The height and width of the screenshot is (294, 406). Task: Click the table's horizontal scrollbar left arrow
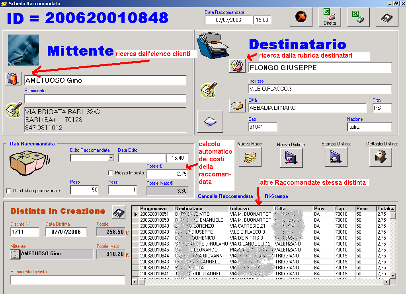pos(135,282)
